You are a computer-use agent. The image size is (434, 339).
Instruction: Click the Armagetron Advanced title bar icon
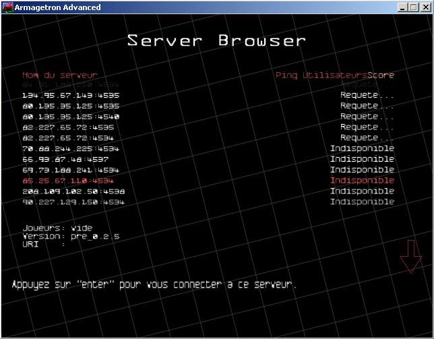[7, 7]
